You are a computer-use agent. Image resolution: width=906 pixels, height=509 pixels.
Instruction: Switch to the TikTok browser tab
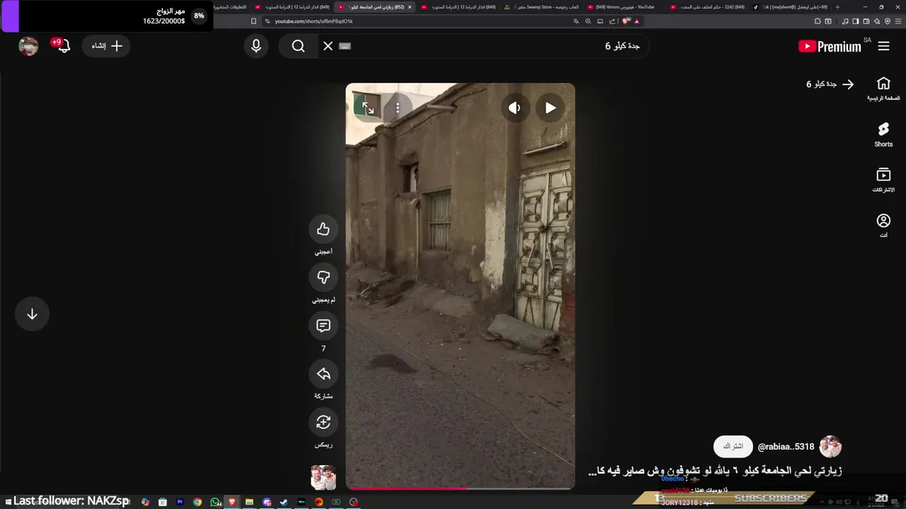coord(789,7)
